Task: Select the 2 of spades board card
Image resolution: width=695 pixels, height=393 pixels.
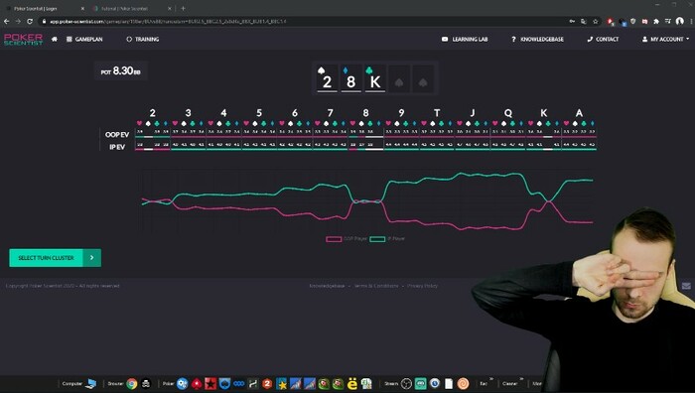Action: pos(327,78)
